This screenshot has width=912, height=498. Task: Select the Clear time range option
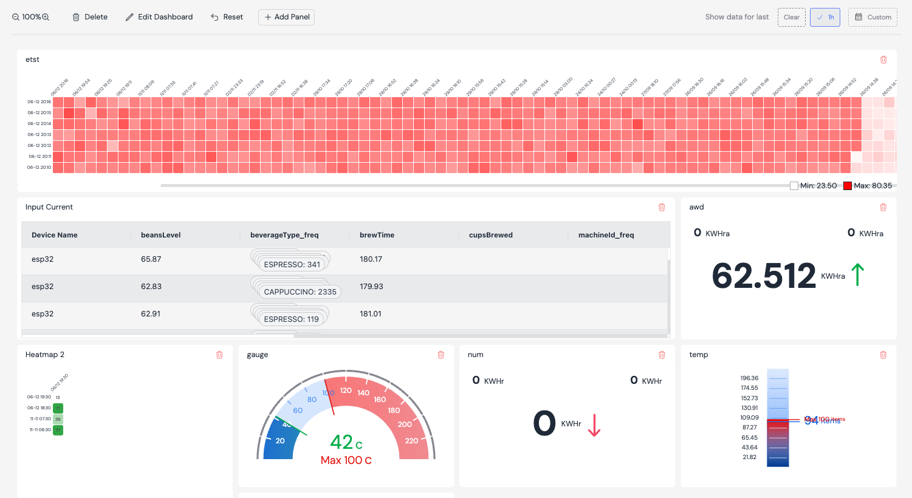pos(792,17)
